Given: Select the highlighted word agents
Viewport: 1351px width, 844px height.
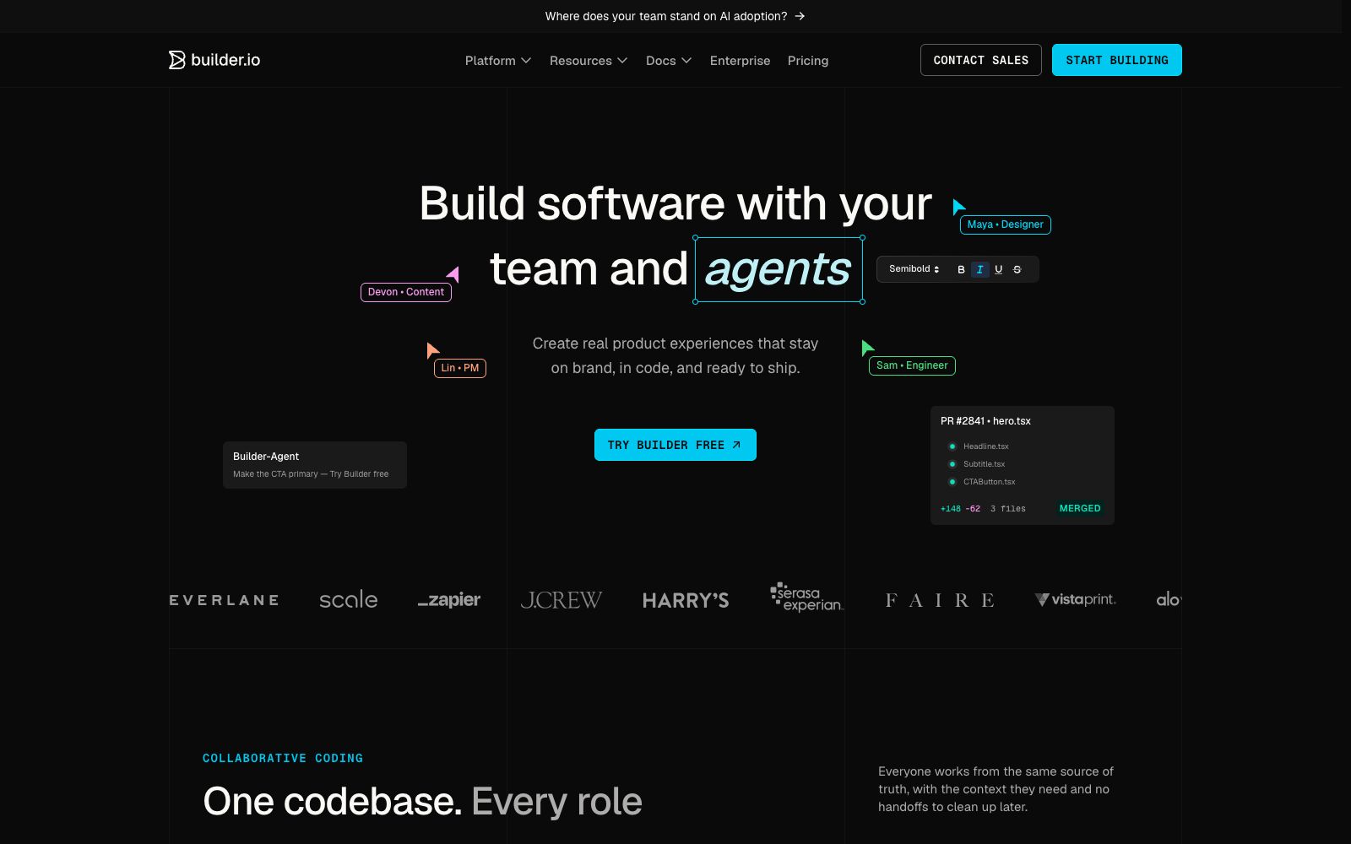Looking at the screenshot, I should pos(779,270).
